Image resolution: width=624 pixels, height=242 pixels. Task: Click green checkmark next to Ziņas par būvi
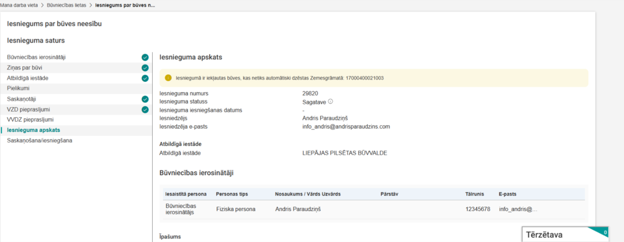tap(145, 68)
